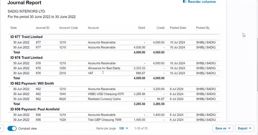Click account code 1250
The image size is (258, 135).
[63, 68]
